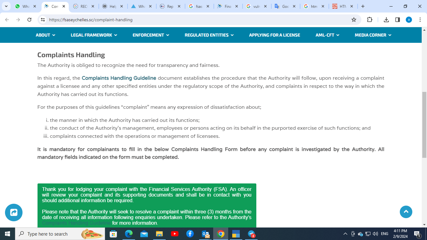The image size is (427, 240).
Task: Click the scroll-to-top arrow button
Action: pyautogui.click(x=406, y=212)
